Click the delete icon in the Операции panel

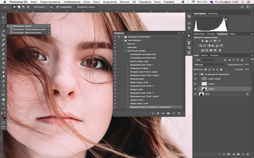(x=179, y=113)
